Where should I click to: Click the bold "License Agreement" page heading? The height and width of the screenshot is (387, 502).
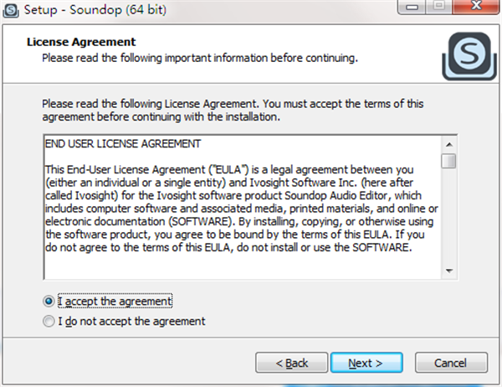(x=81, y=41)
